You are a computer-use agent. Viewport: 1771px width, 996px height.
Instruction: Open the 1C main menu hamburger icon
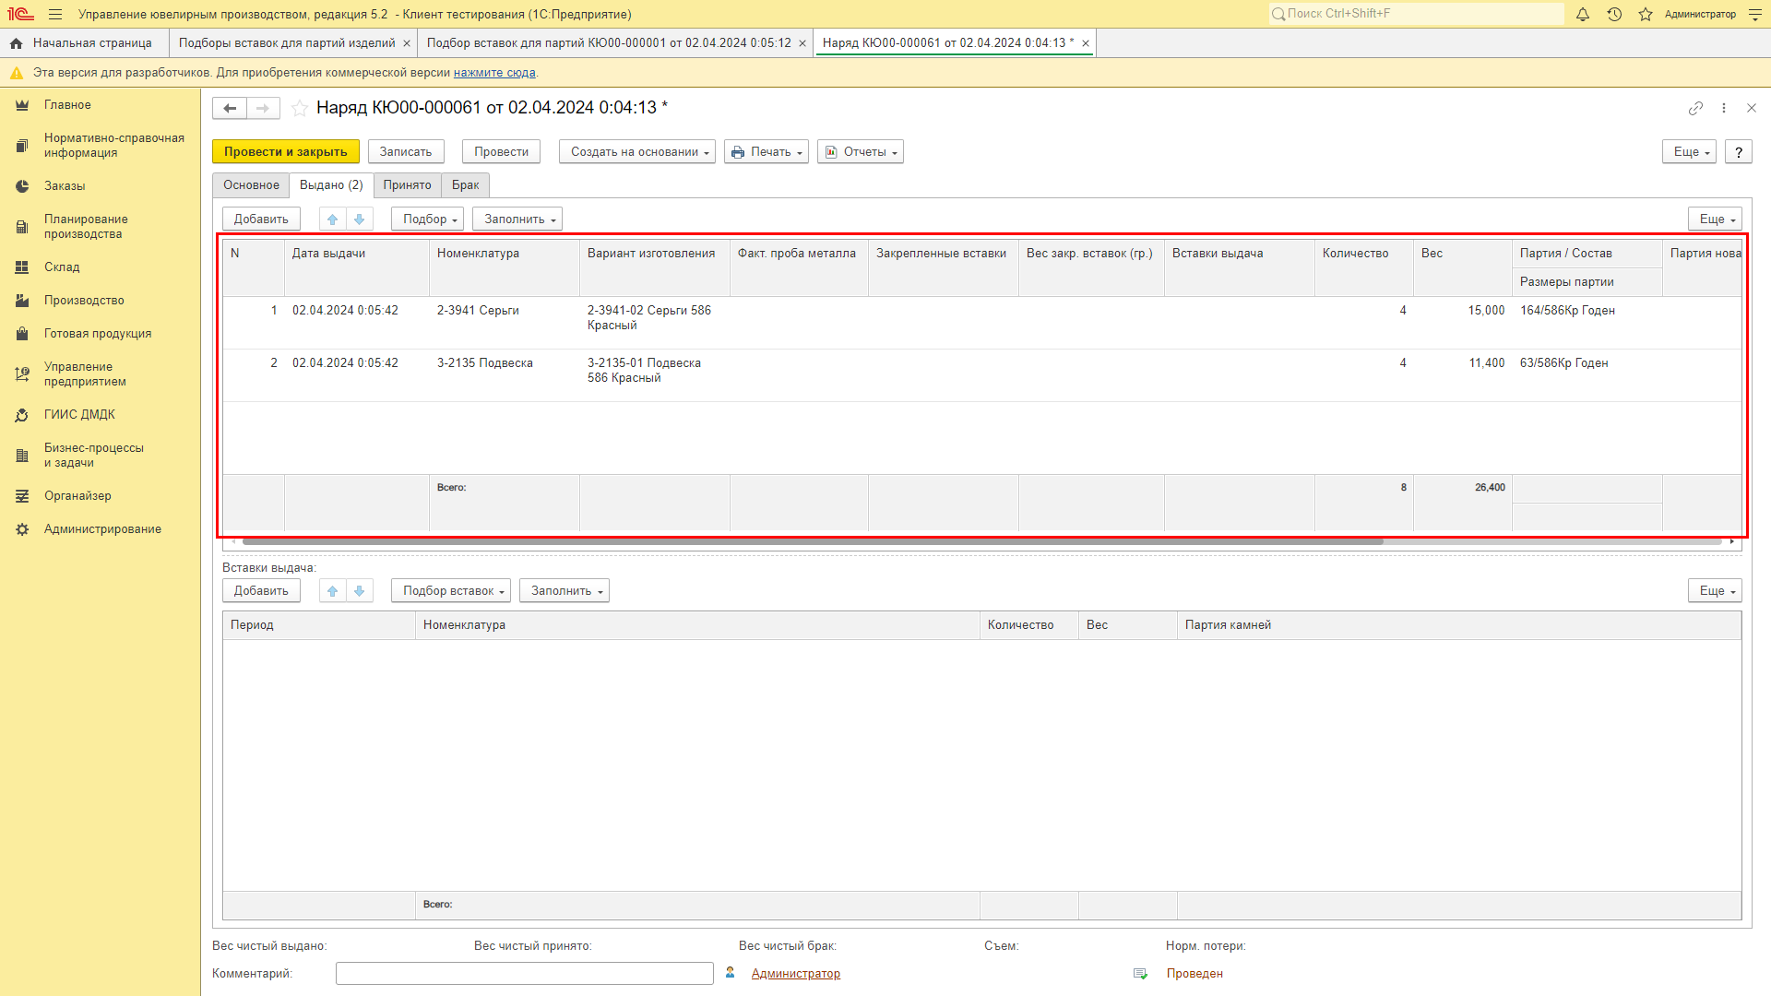[x=55, y=14]
